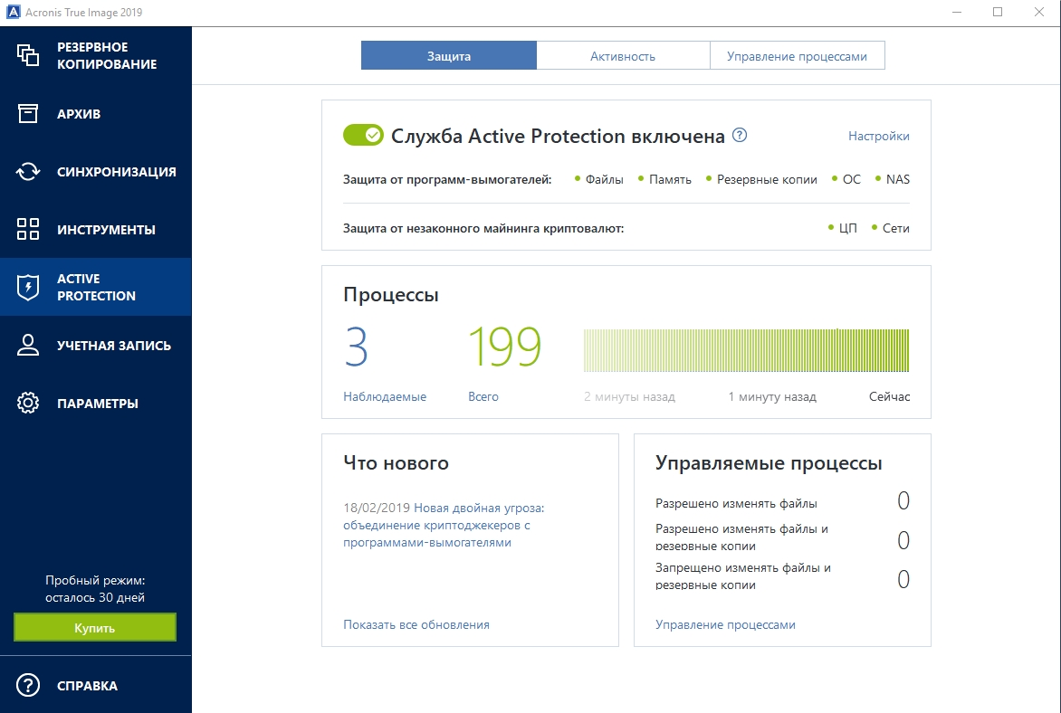
Task: Open news article Новая двойная угроза
Action: (x=444, y=525)
